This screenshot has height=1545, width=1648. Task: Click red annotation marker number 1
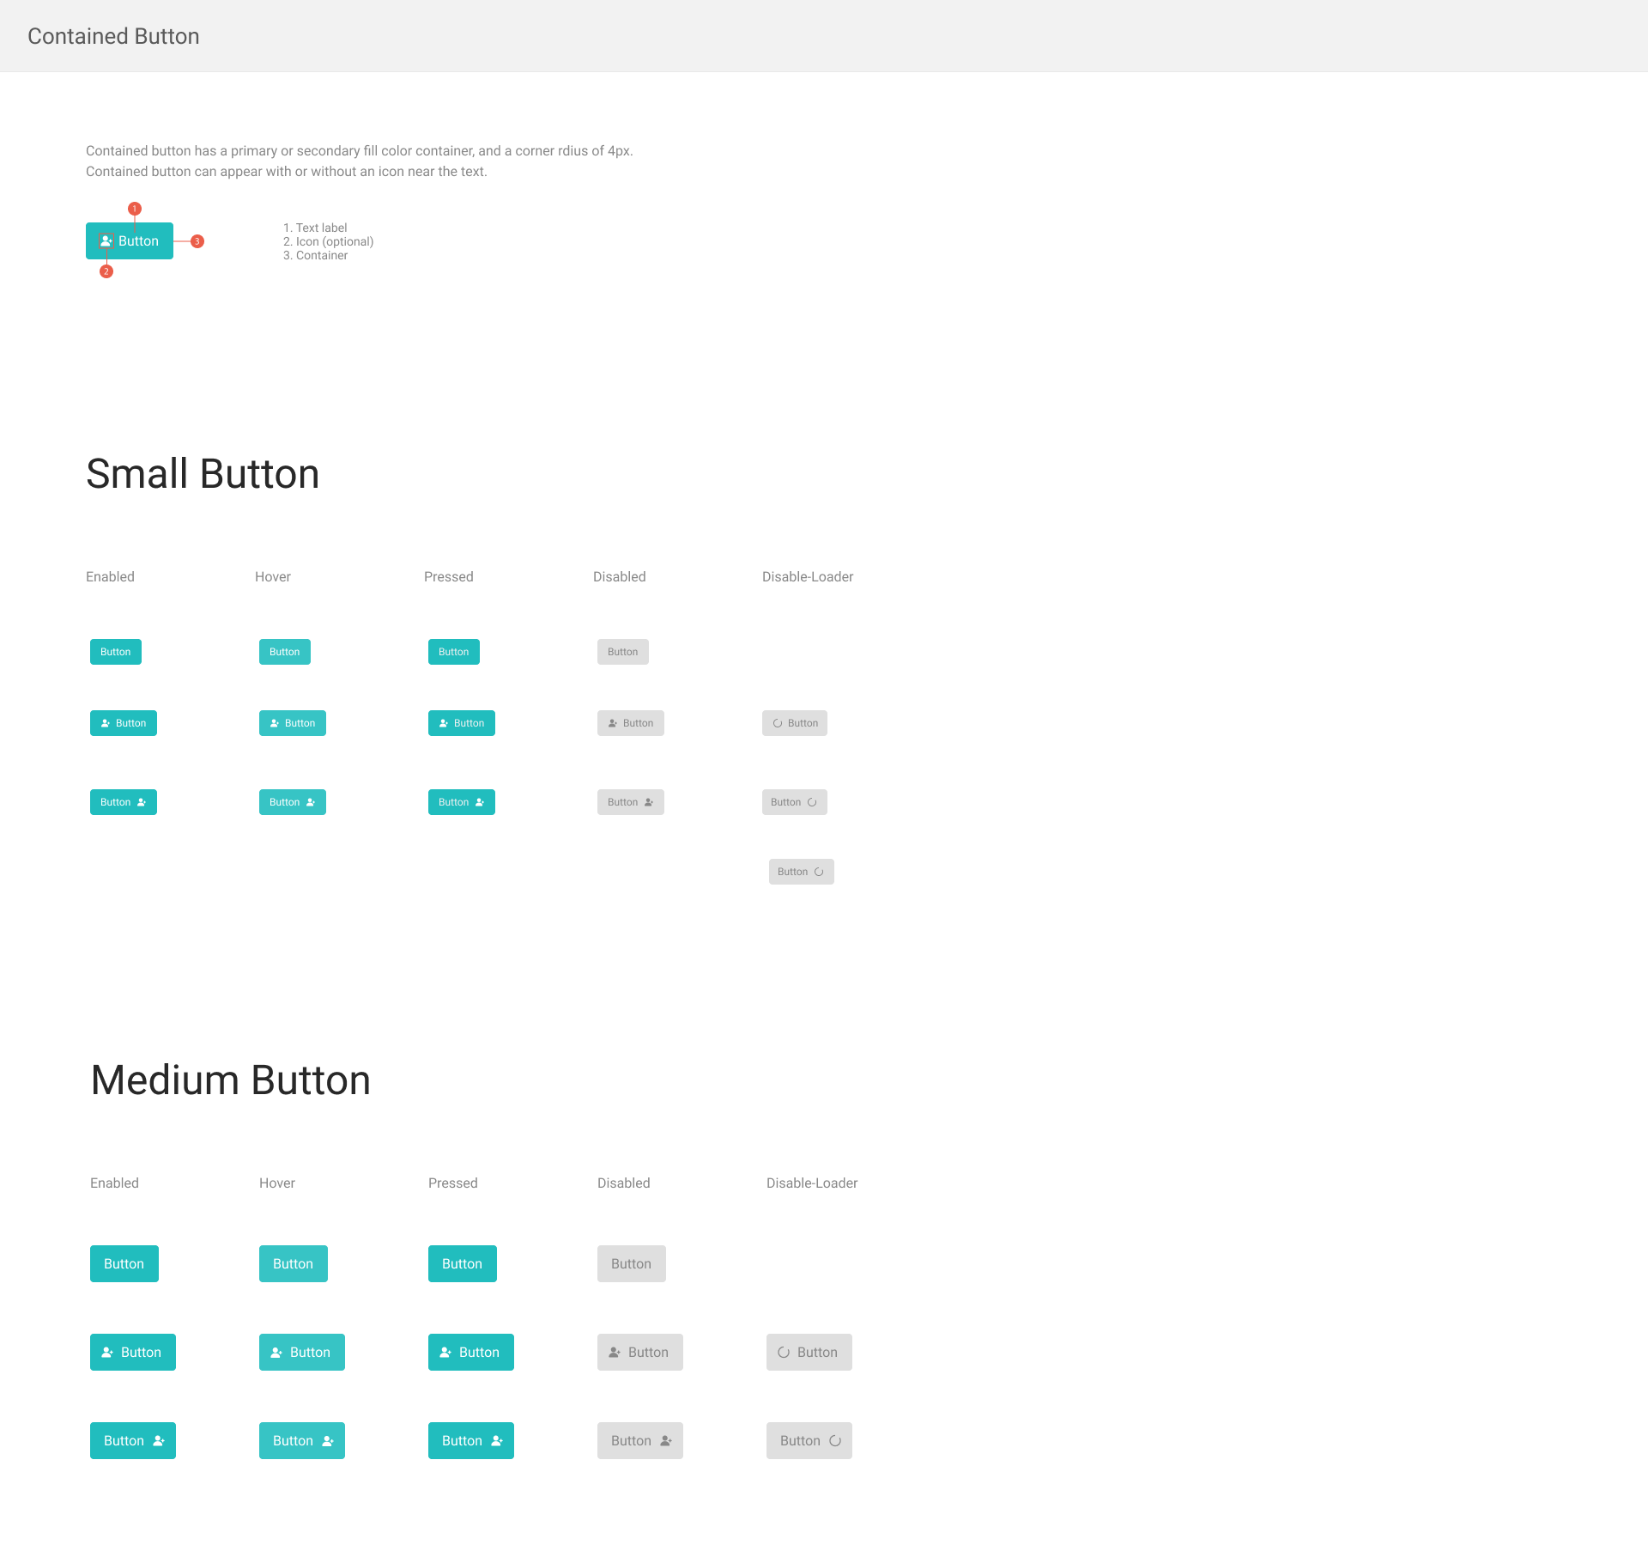(x=135, y=209)
